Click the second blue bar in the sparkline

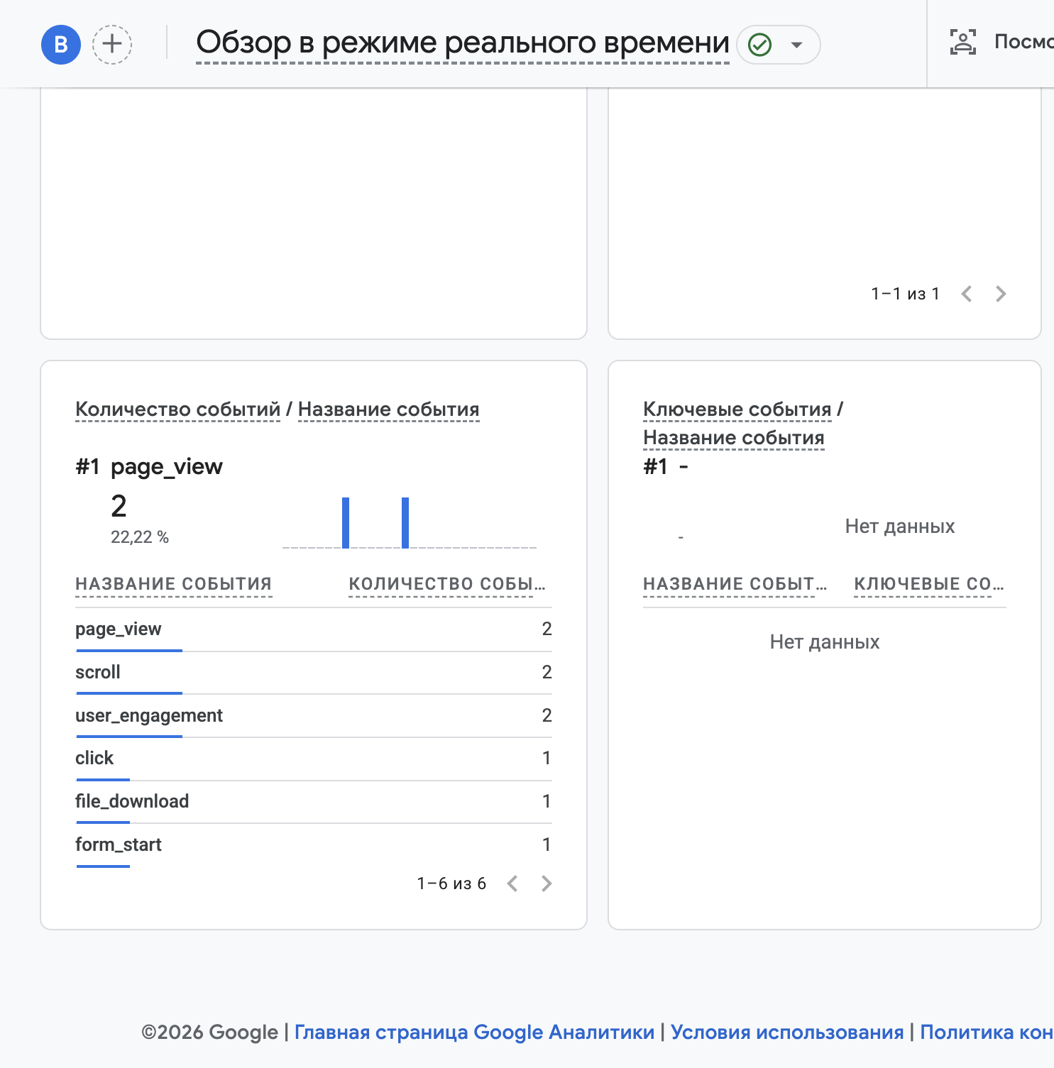405,523
